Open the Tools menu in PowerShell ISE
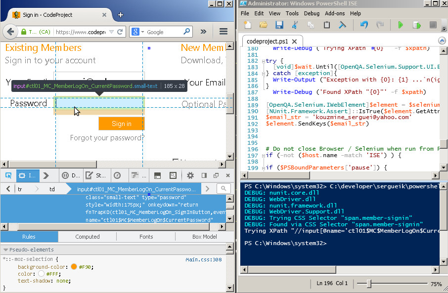Viewport: 448px width, 293px height. coord(292,13)
